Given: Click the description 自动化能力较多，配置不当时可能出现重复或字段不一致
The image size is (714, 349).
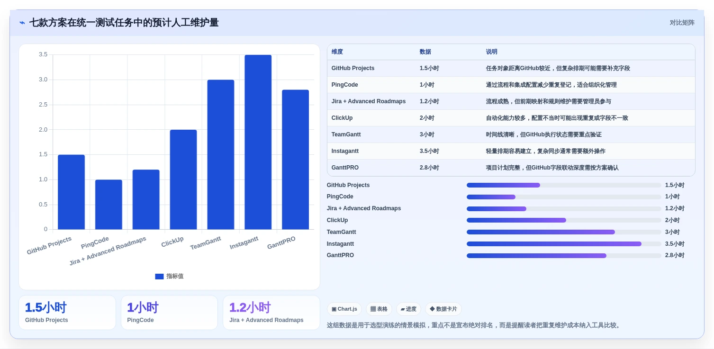Looking at the screenshot, I should (x=557, y=118).
